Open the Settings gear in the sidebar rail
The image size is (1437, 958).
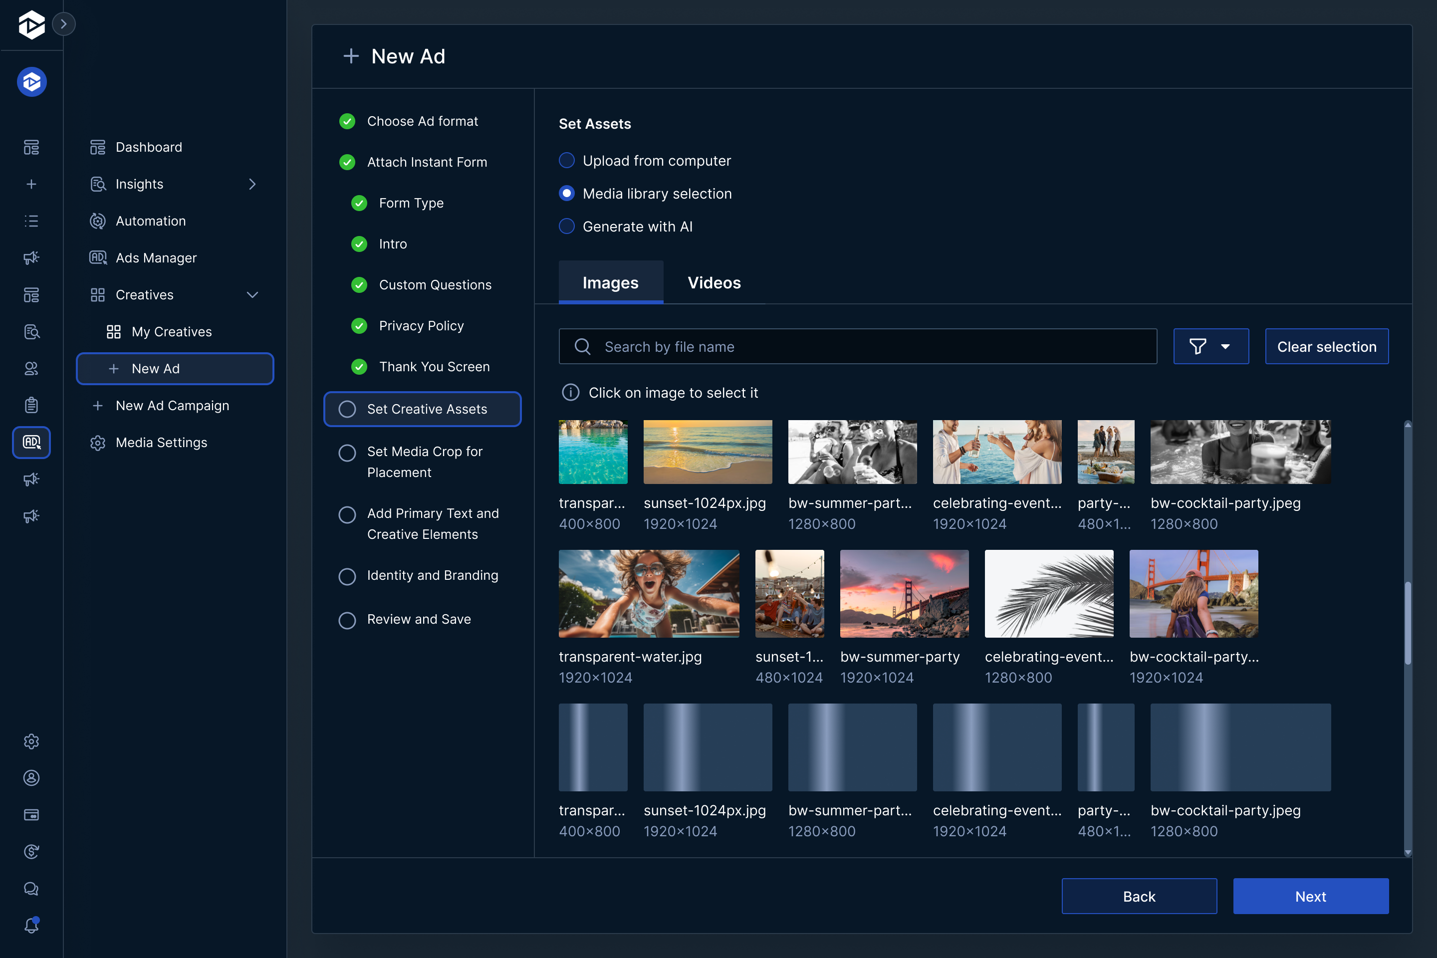tap(31, 741)
